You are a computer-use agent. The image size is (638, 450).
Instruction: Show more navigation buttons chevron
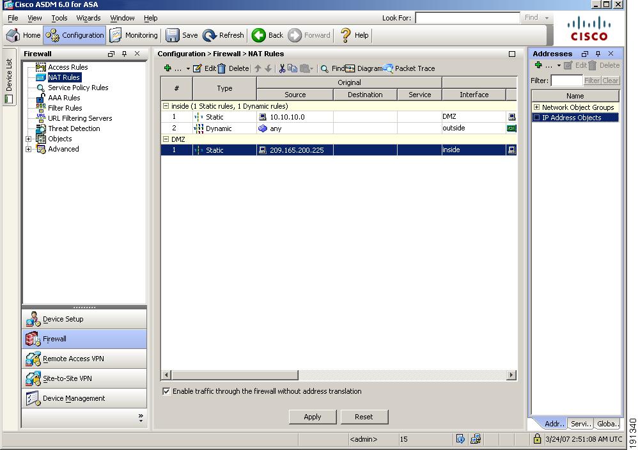coord(141,417)
